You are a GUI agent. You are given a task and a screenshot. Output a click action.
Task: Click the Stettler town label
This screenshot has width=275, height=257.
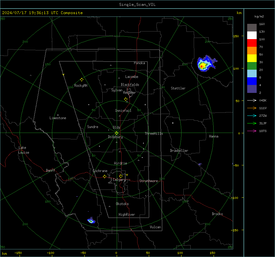(178, 88)
